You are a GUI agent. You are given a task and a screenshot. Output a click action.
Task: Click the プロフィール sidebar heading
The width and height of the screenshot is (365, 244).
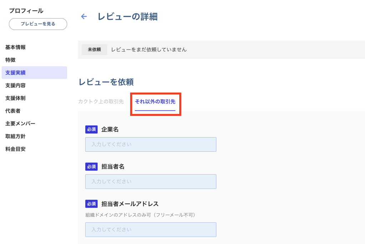(26, 11)
